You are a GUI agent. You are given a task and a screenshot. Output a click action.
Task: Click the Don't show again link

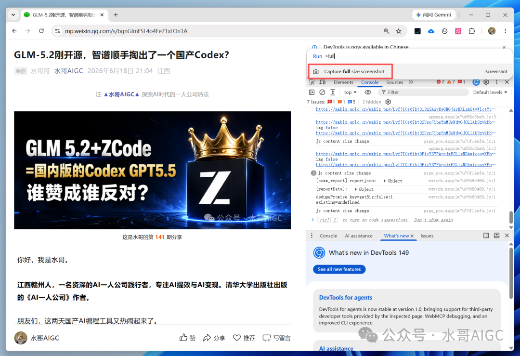[x=433, y=220]
